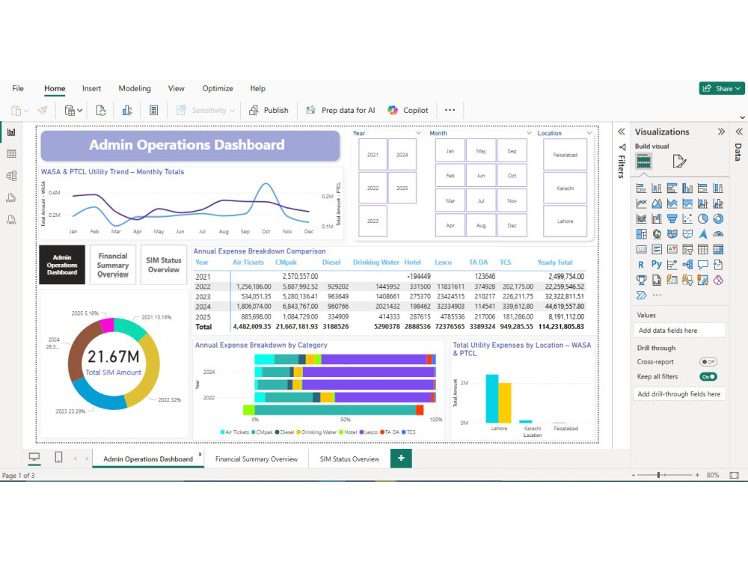Add a new page with plus button
The height and width of the screenshot is (561, 748).
[401, 458]
